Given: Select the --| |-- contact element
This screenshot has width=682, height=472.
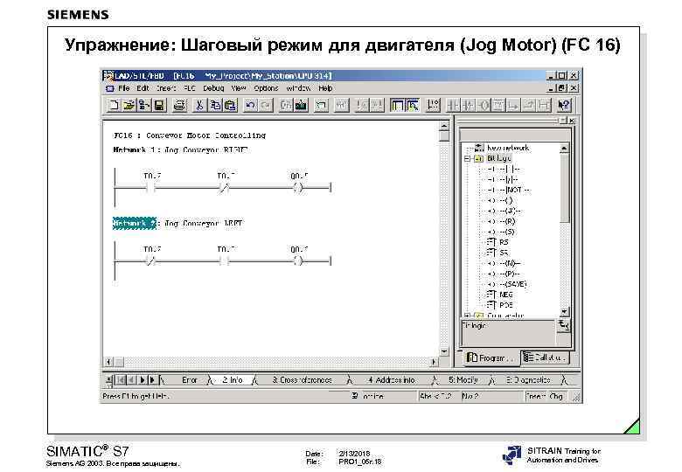Looking at the screenshot, I should click(x=504, y=169).
